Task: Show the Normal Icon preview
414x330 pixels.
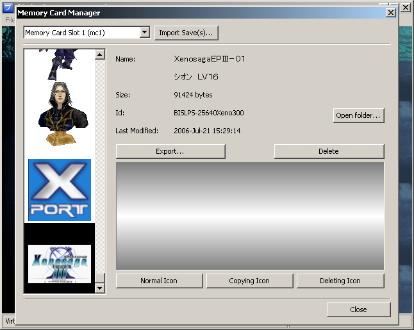Action: pos(159,281)
